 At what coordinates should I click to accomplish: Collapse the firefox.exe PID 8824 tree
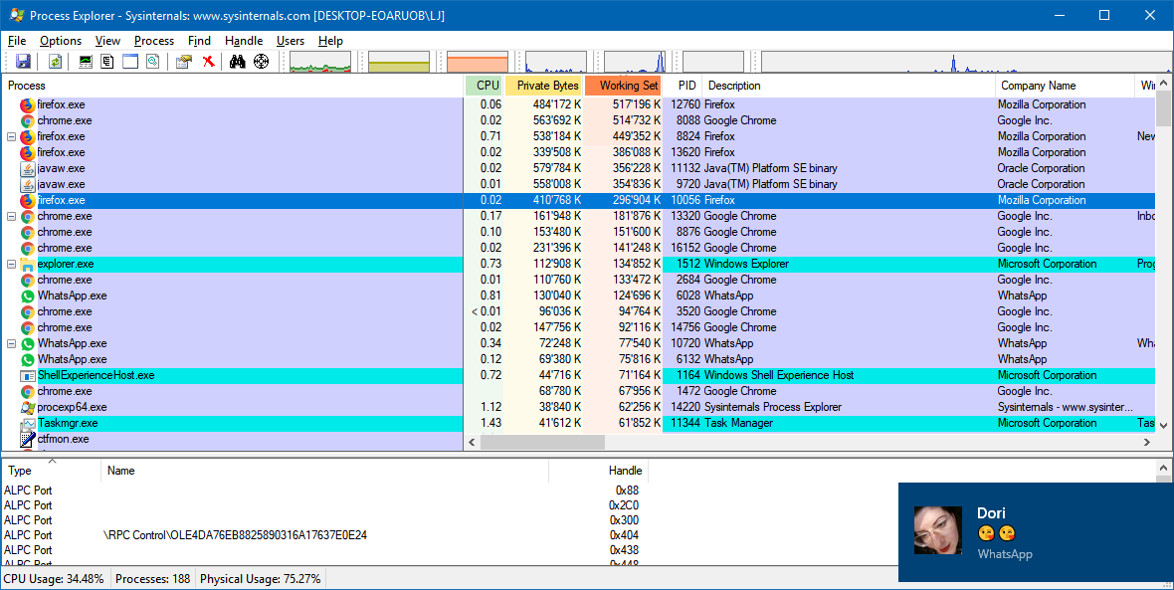point(11,137)
